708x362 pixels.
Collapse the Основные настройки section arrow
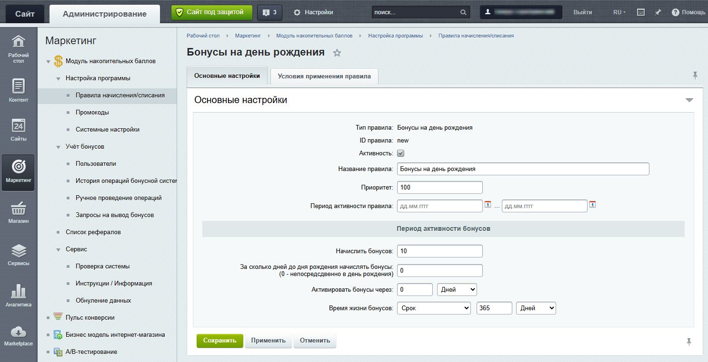[689, 100]
